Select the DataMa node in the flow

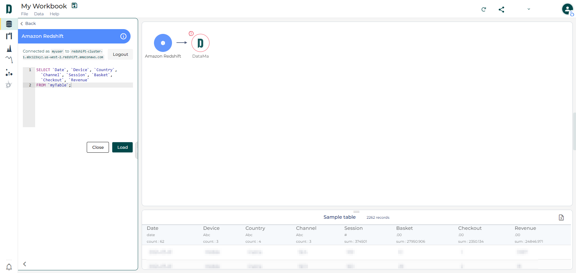201,43
